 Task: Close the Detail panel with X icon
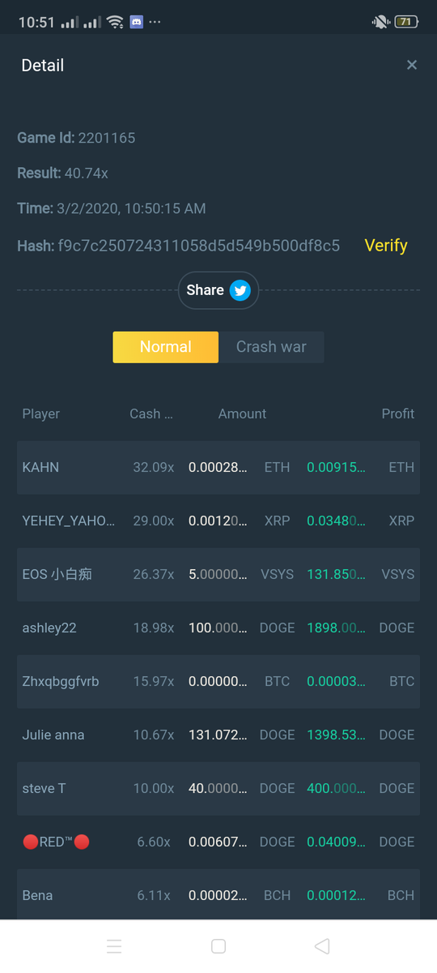(412, 65)
